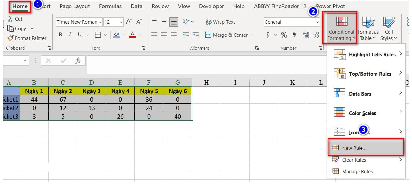Switch to Page Layout tab
This screenshot has width=412, height=184.
click(x=75, y=6)
